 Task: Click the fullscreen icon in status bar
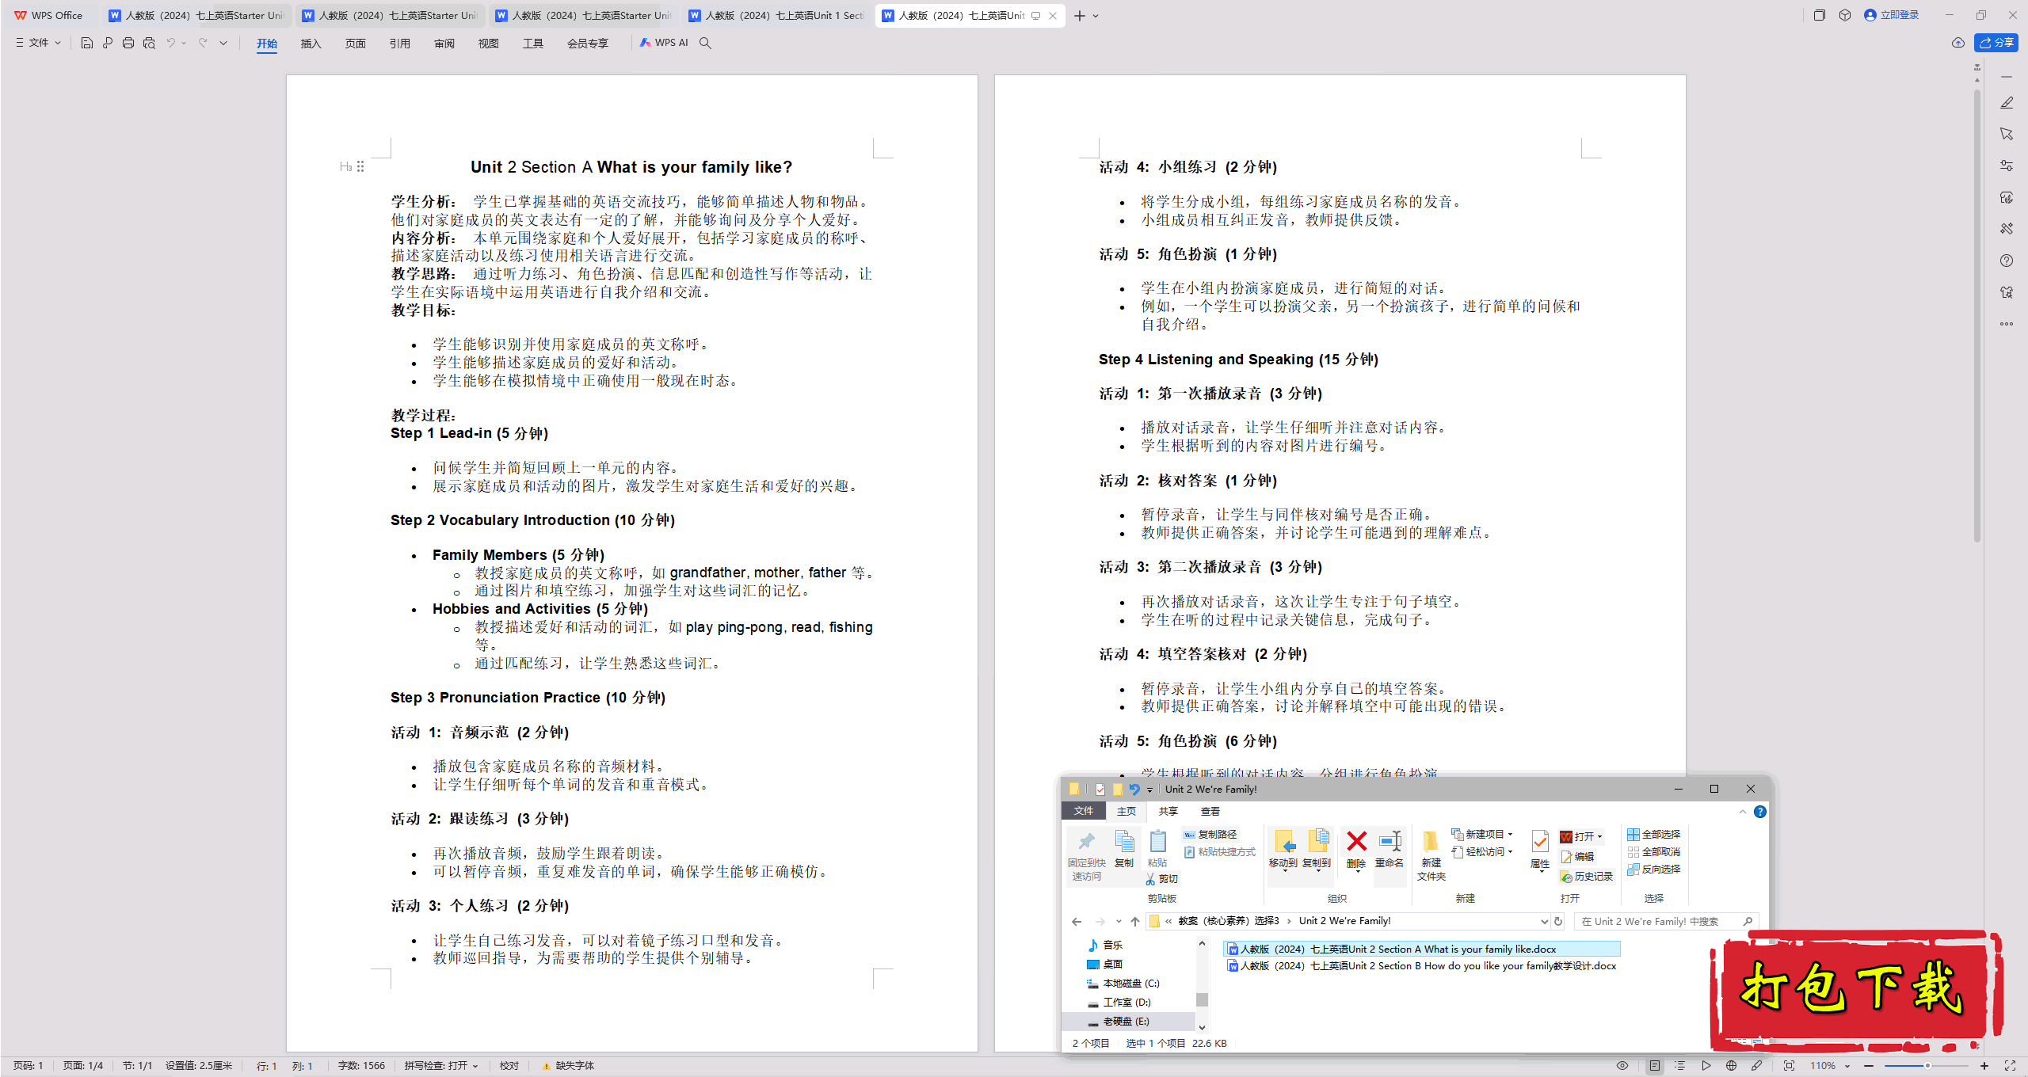coord(2010,1066)
